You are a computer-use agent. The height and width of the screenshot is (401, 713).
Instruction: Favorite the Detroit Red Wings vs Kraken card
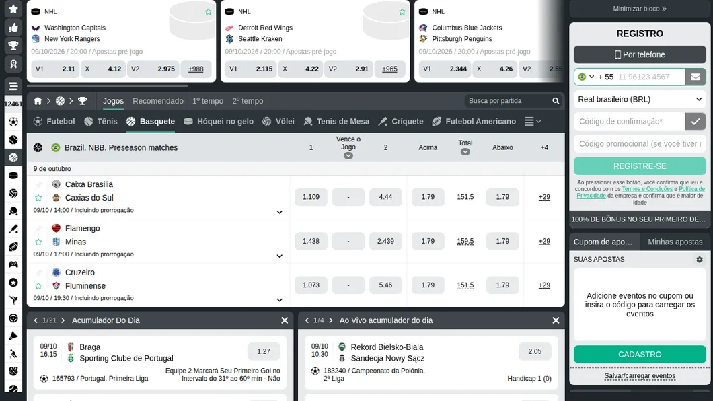(x=402, y=12)
